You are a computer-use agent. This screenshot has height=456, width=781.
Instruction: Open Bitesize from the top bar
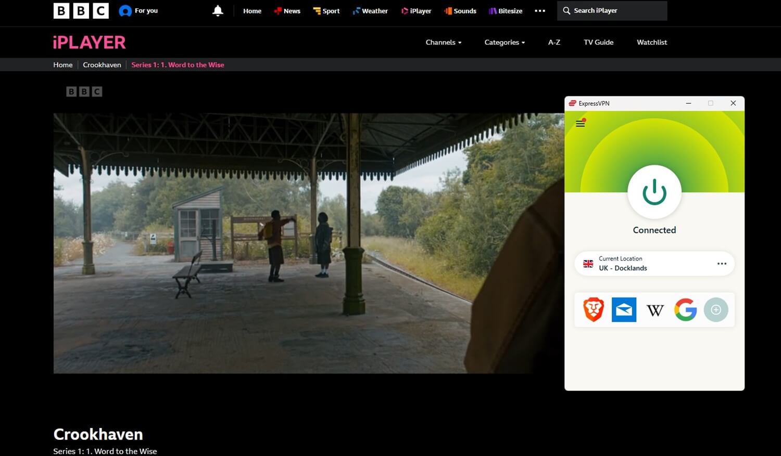(492, 10)
